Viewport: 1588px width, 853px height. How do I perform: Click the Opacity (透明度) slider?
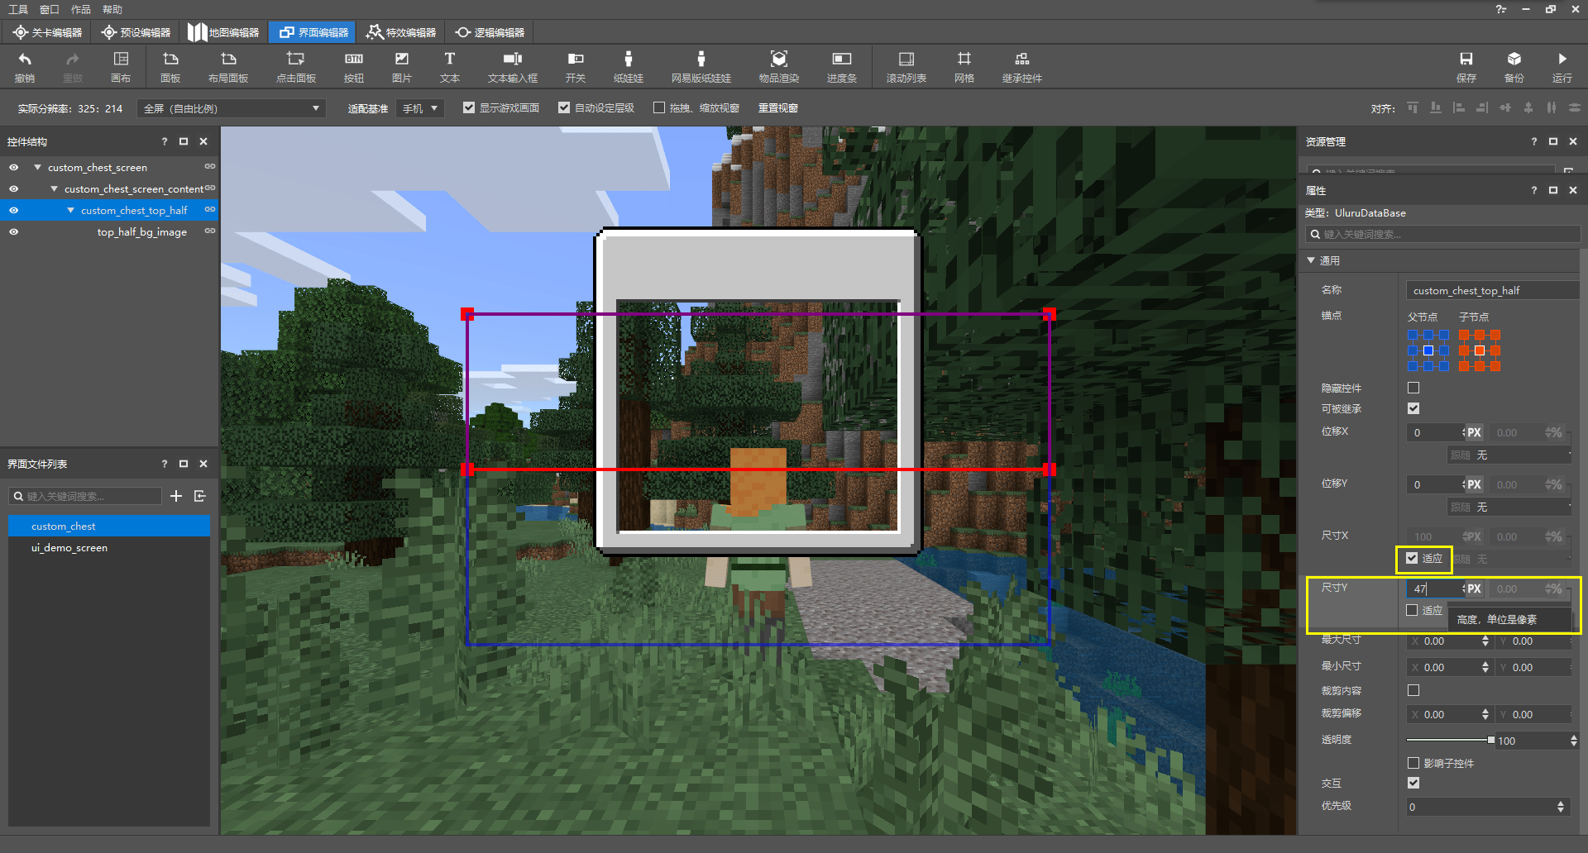(1449, 740)
